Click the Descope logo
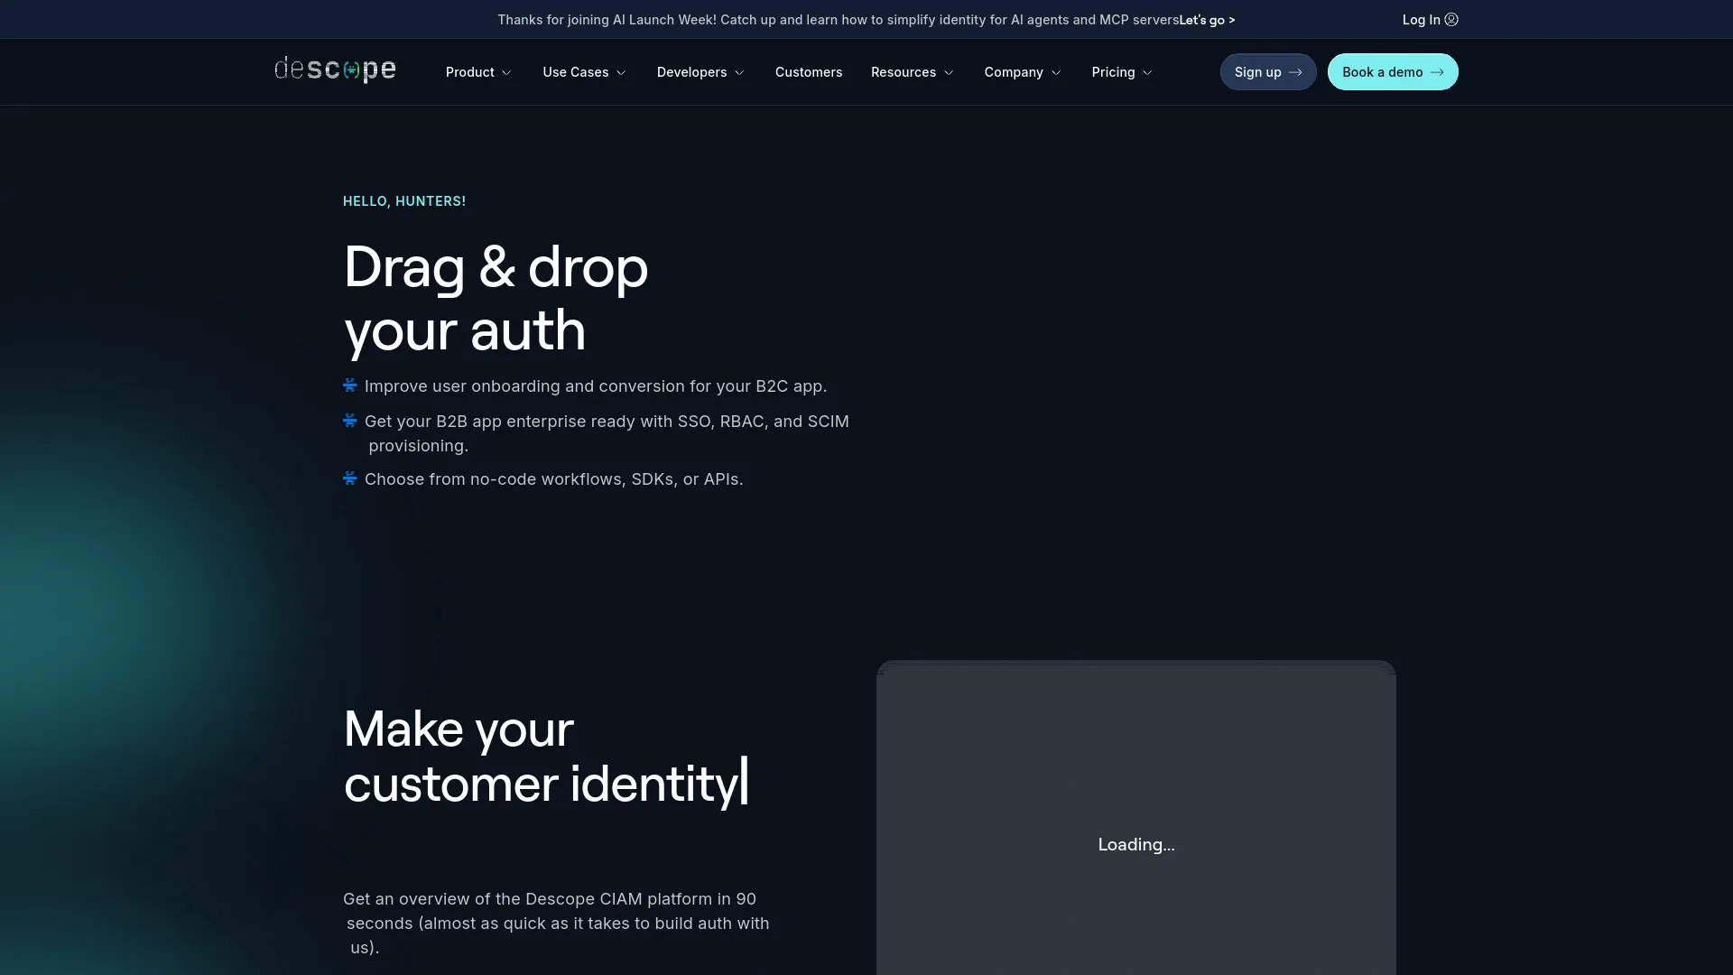The image size is (1733, 975). [335, 70]
